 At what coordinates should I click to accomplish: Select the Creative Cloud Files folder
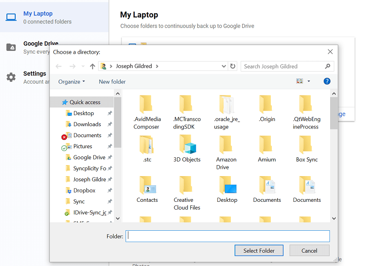tap(187, 193)
